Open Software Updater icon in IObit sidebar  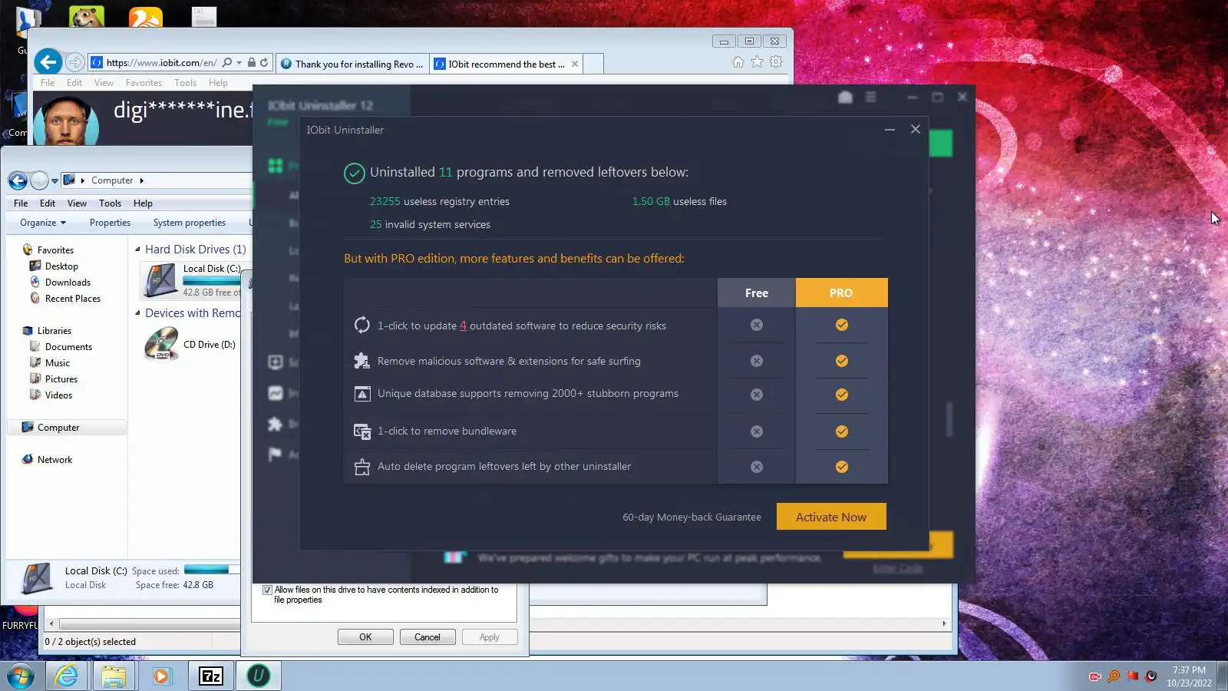pos(276,362)
